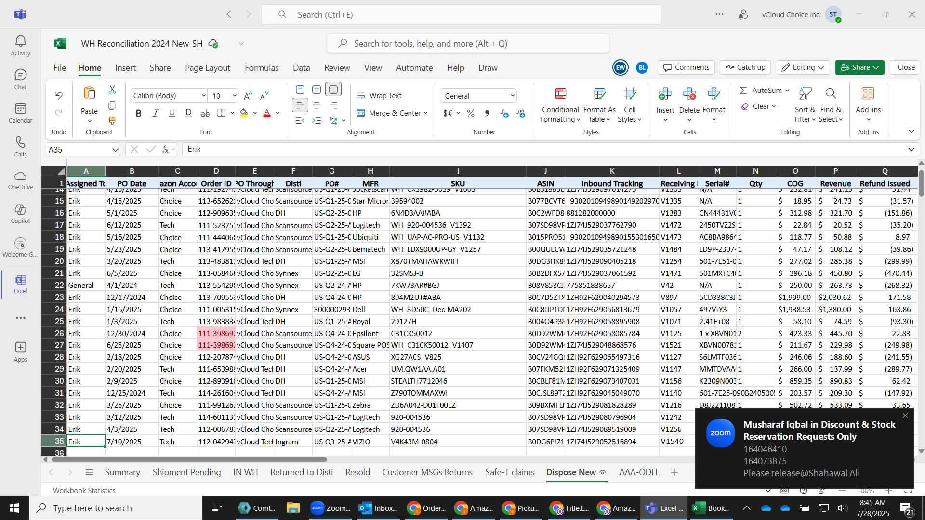Click the Comments button
This screenshot has height=520, width=925.
(687, 67)
